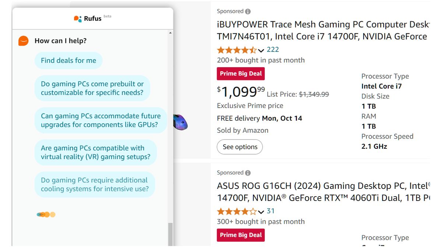This screenshot has width=442, height=248.
Task: Open the Sponsored info icon on ASUS listing
Action: tap(248, 172)
